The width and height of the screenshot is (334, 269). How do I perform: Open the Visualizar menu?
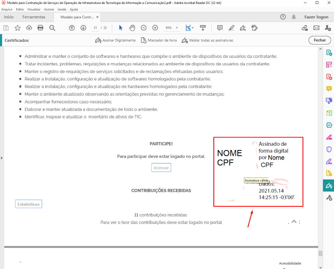(x=34, y=9)
